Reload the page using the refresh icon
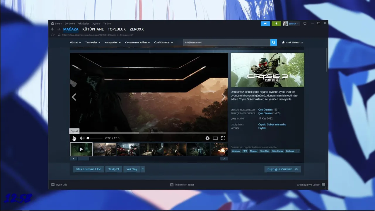Image resolution: width=375 pixels, height=211 pixels. pyautogui.click(x=53, y=35)
